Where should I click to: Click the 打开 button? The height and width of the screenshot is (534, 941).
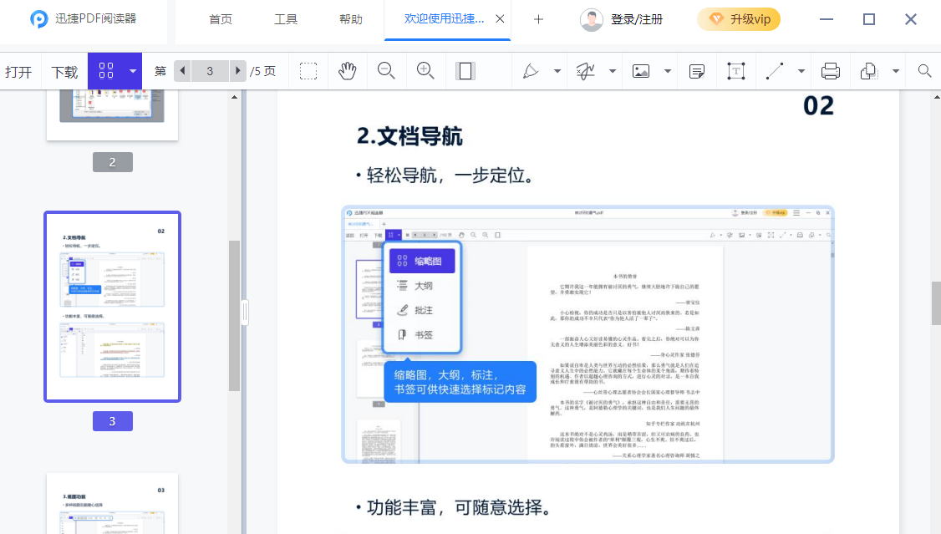(18, 72)
